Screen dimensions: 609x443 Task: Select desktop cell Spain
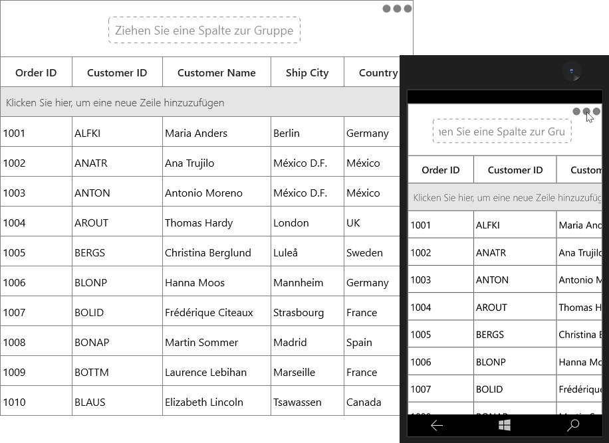pos(372,342)
